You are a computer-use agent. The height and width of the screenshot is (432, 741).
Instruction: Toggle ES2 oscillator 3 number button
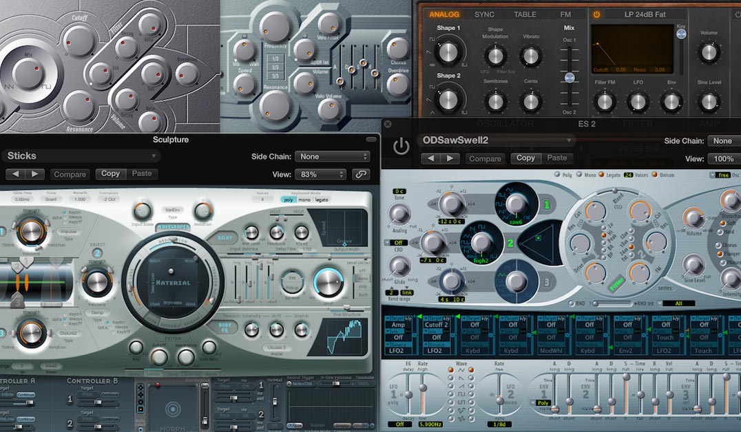tap(547, 282)
